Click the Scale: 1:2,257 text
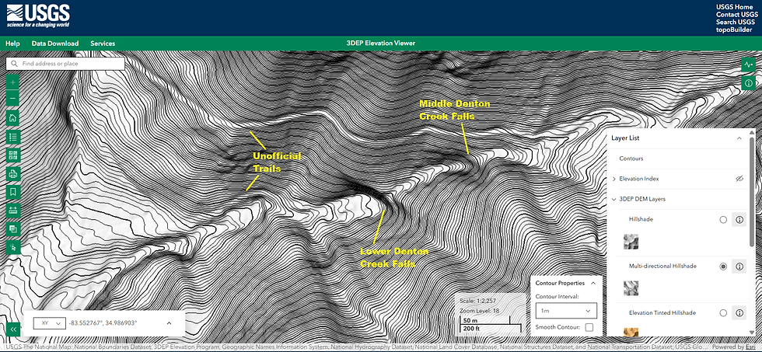This screenshot has height=352, width=762. (476, 301)
